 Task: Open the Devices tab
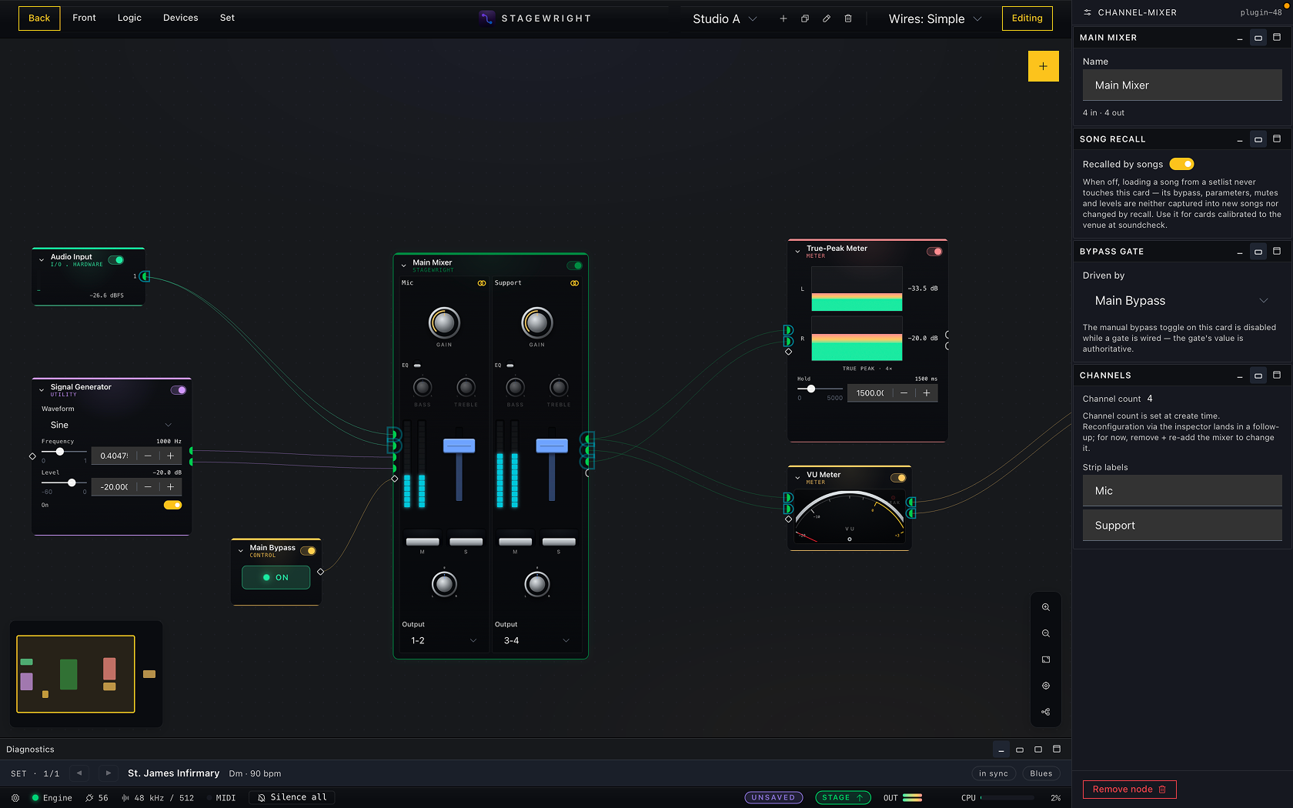180,18
